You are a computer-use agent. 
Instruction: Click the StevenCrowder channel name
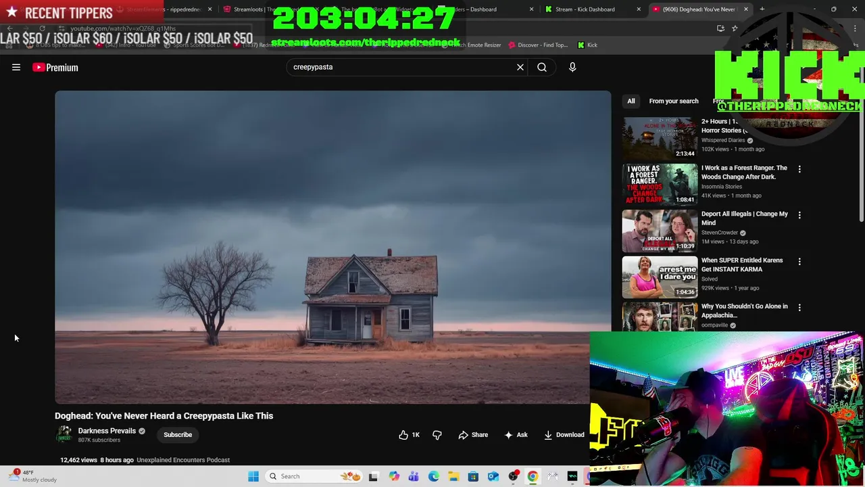pos(719,233)
